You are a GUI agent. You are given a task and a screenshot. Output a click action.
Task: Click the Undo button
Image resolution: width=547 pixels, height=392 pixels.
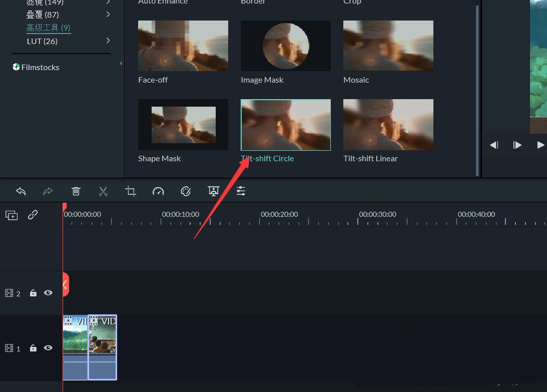[x=21, y=191]
